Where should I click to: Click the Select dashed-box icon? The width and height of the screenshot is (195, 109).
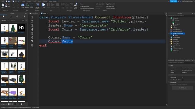point(32,5)
